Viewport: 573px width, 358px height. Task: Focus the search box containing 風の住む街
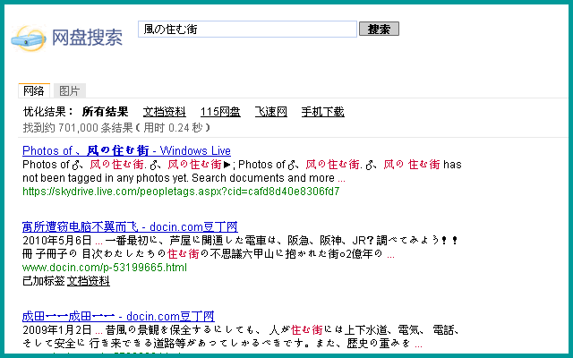[x=247, y=30]
